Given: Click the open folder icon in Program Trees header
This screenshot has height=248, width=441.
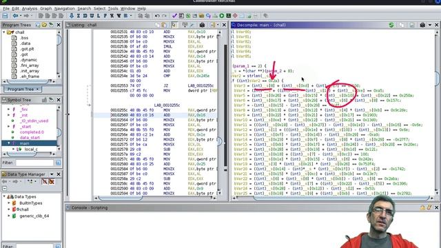Looking at the screenshot, I should (44, 25).
